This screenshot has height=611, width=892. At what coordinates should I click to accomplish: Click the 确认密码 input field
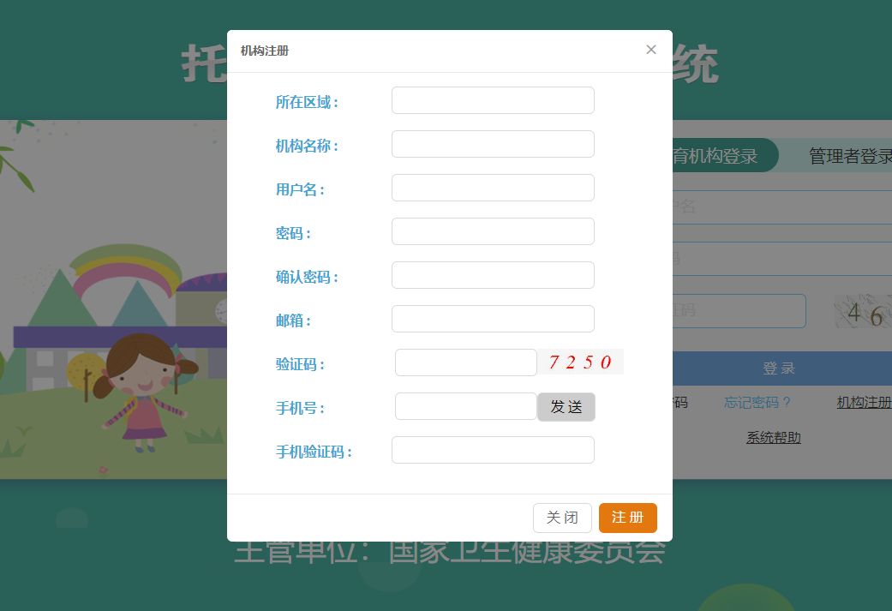coord(493,275)
